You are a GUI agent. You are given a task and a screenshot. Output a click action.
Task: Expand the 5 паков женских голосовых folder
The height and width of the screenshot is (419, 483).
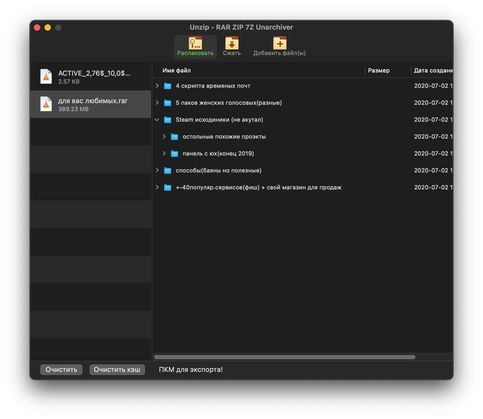[x=157, y=103]
